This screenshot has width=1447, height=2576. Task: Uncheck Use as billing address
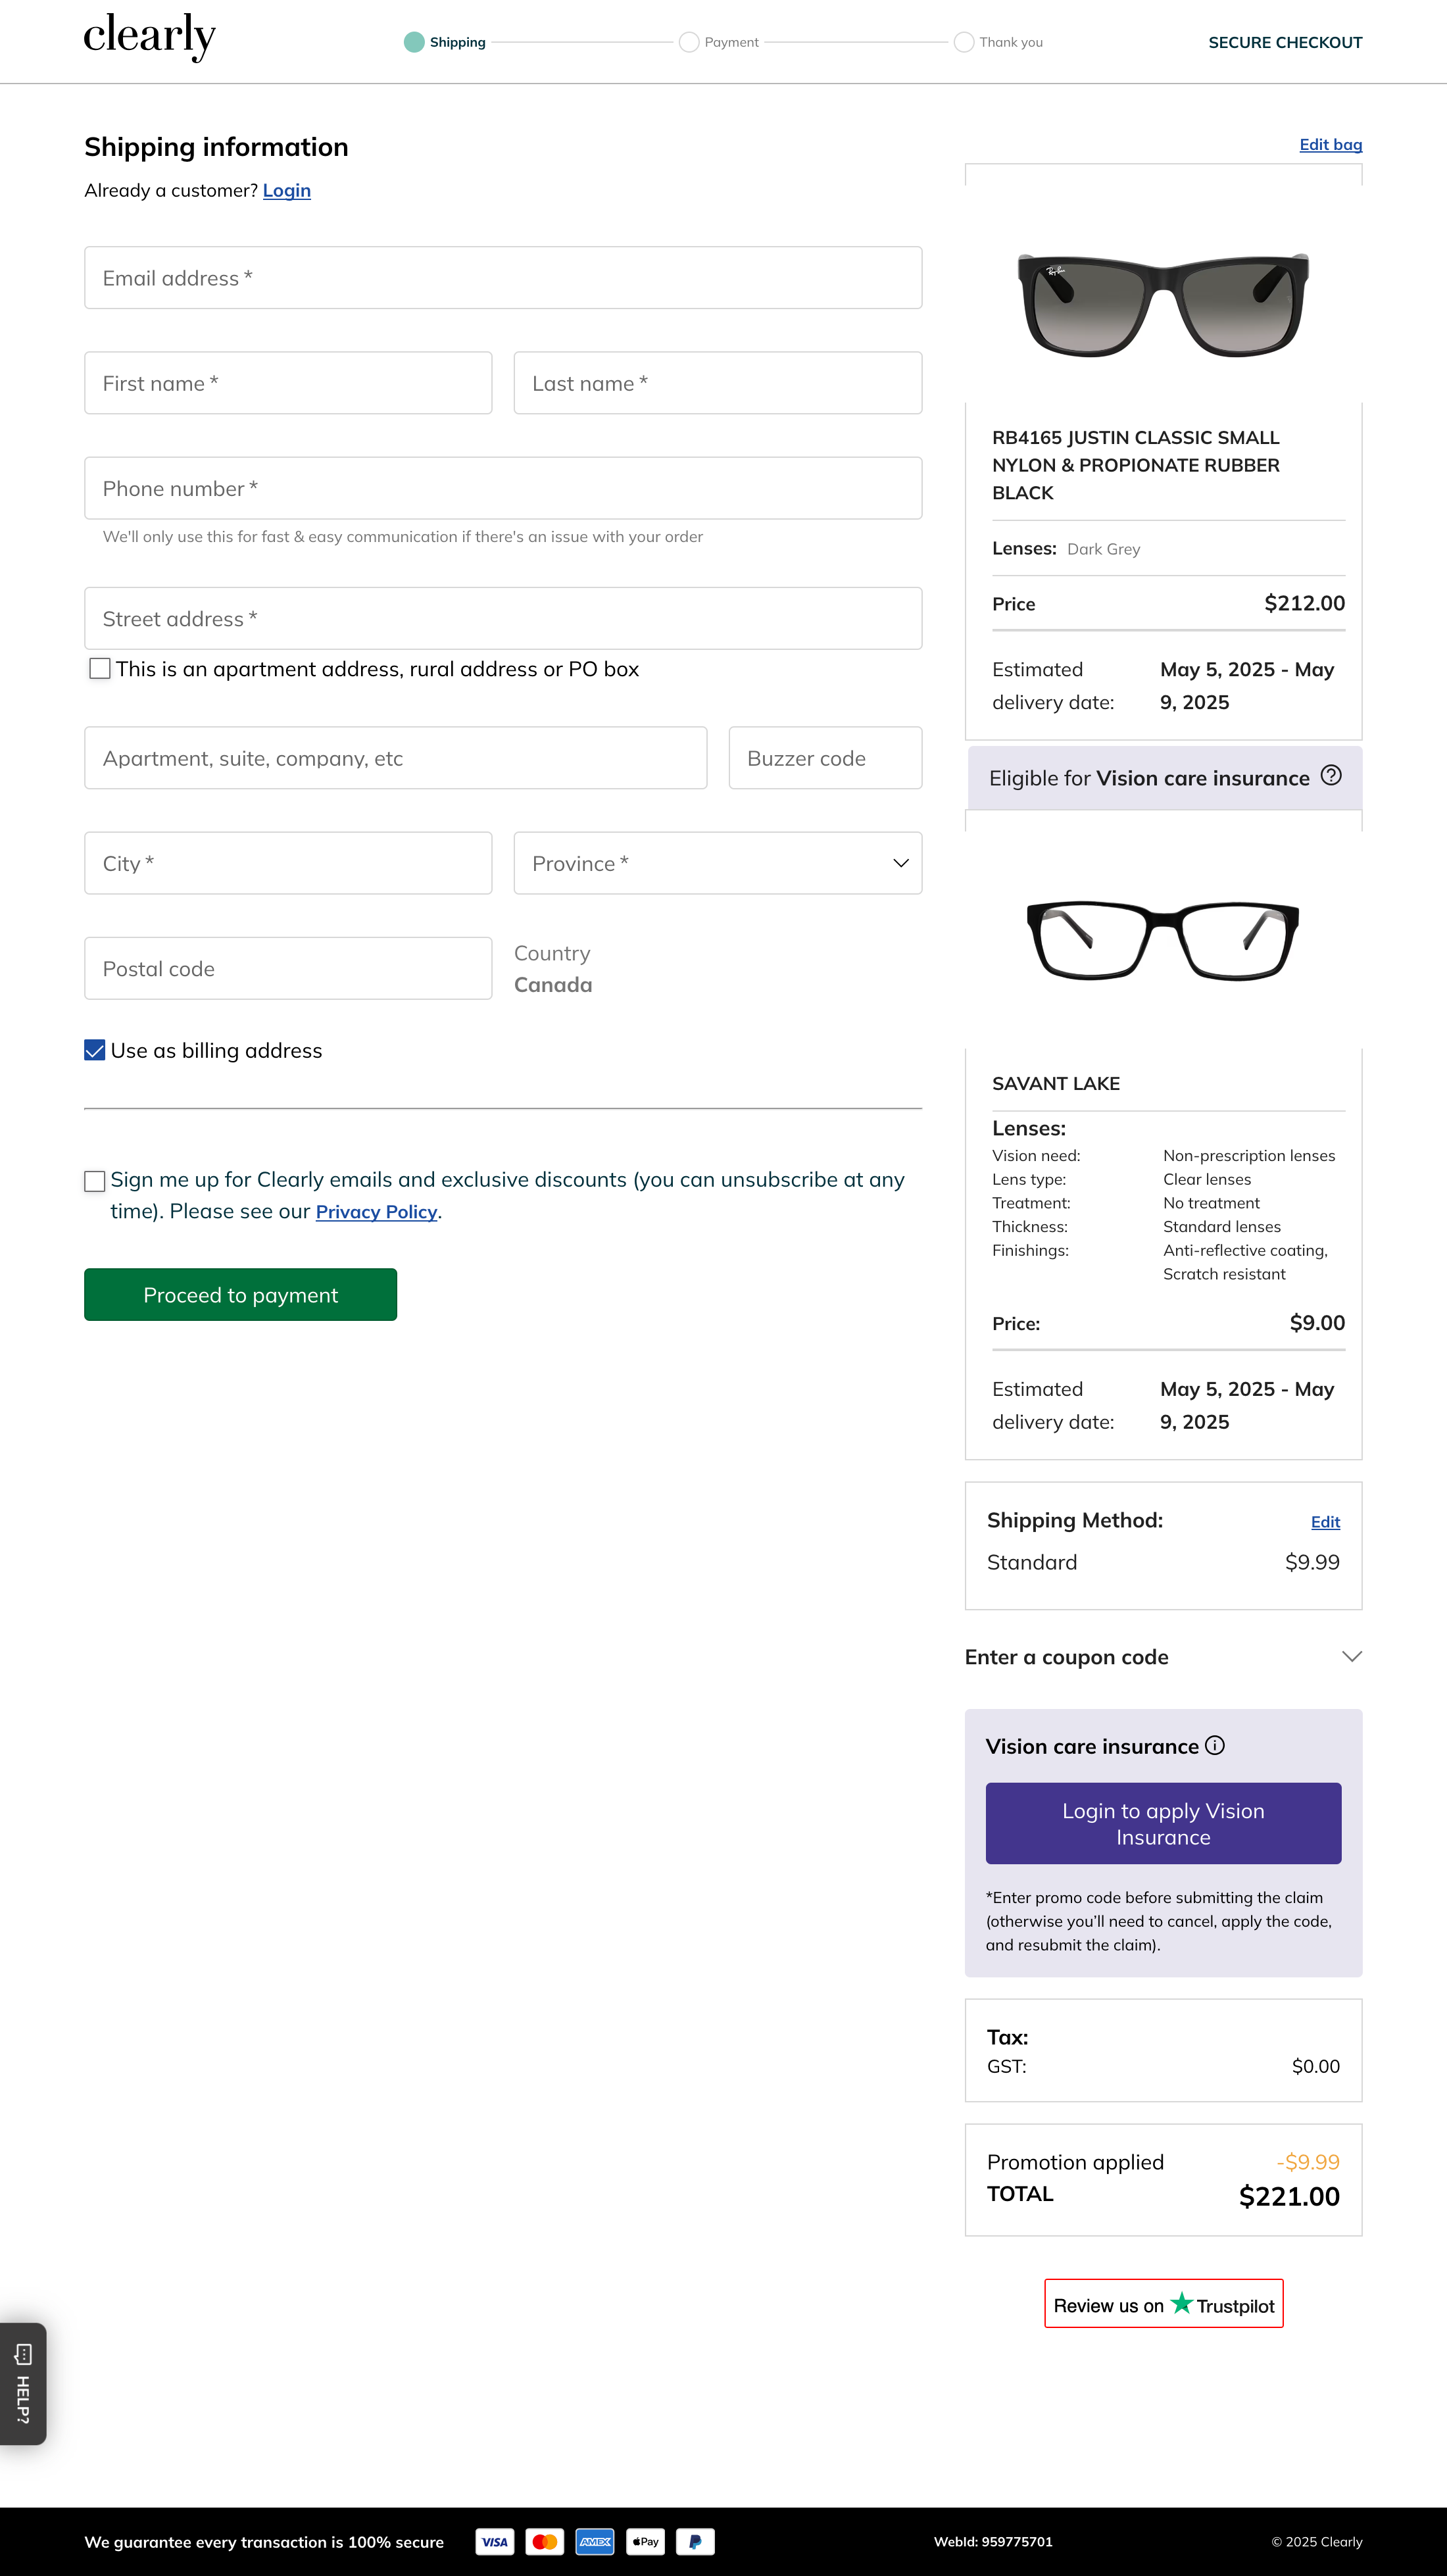pos(95,1050)
